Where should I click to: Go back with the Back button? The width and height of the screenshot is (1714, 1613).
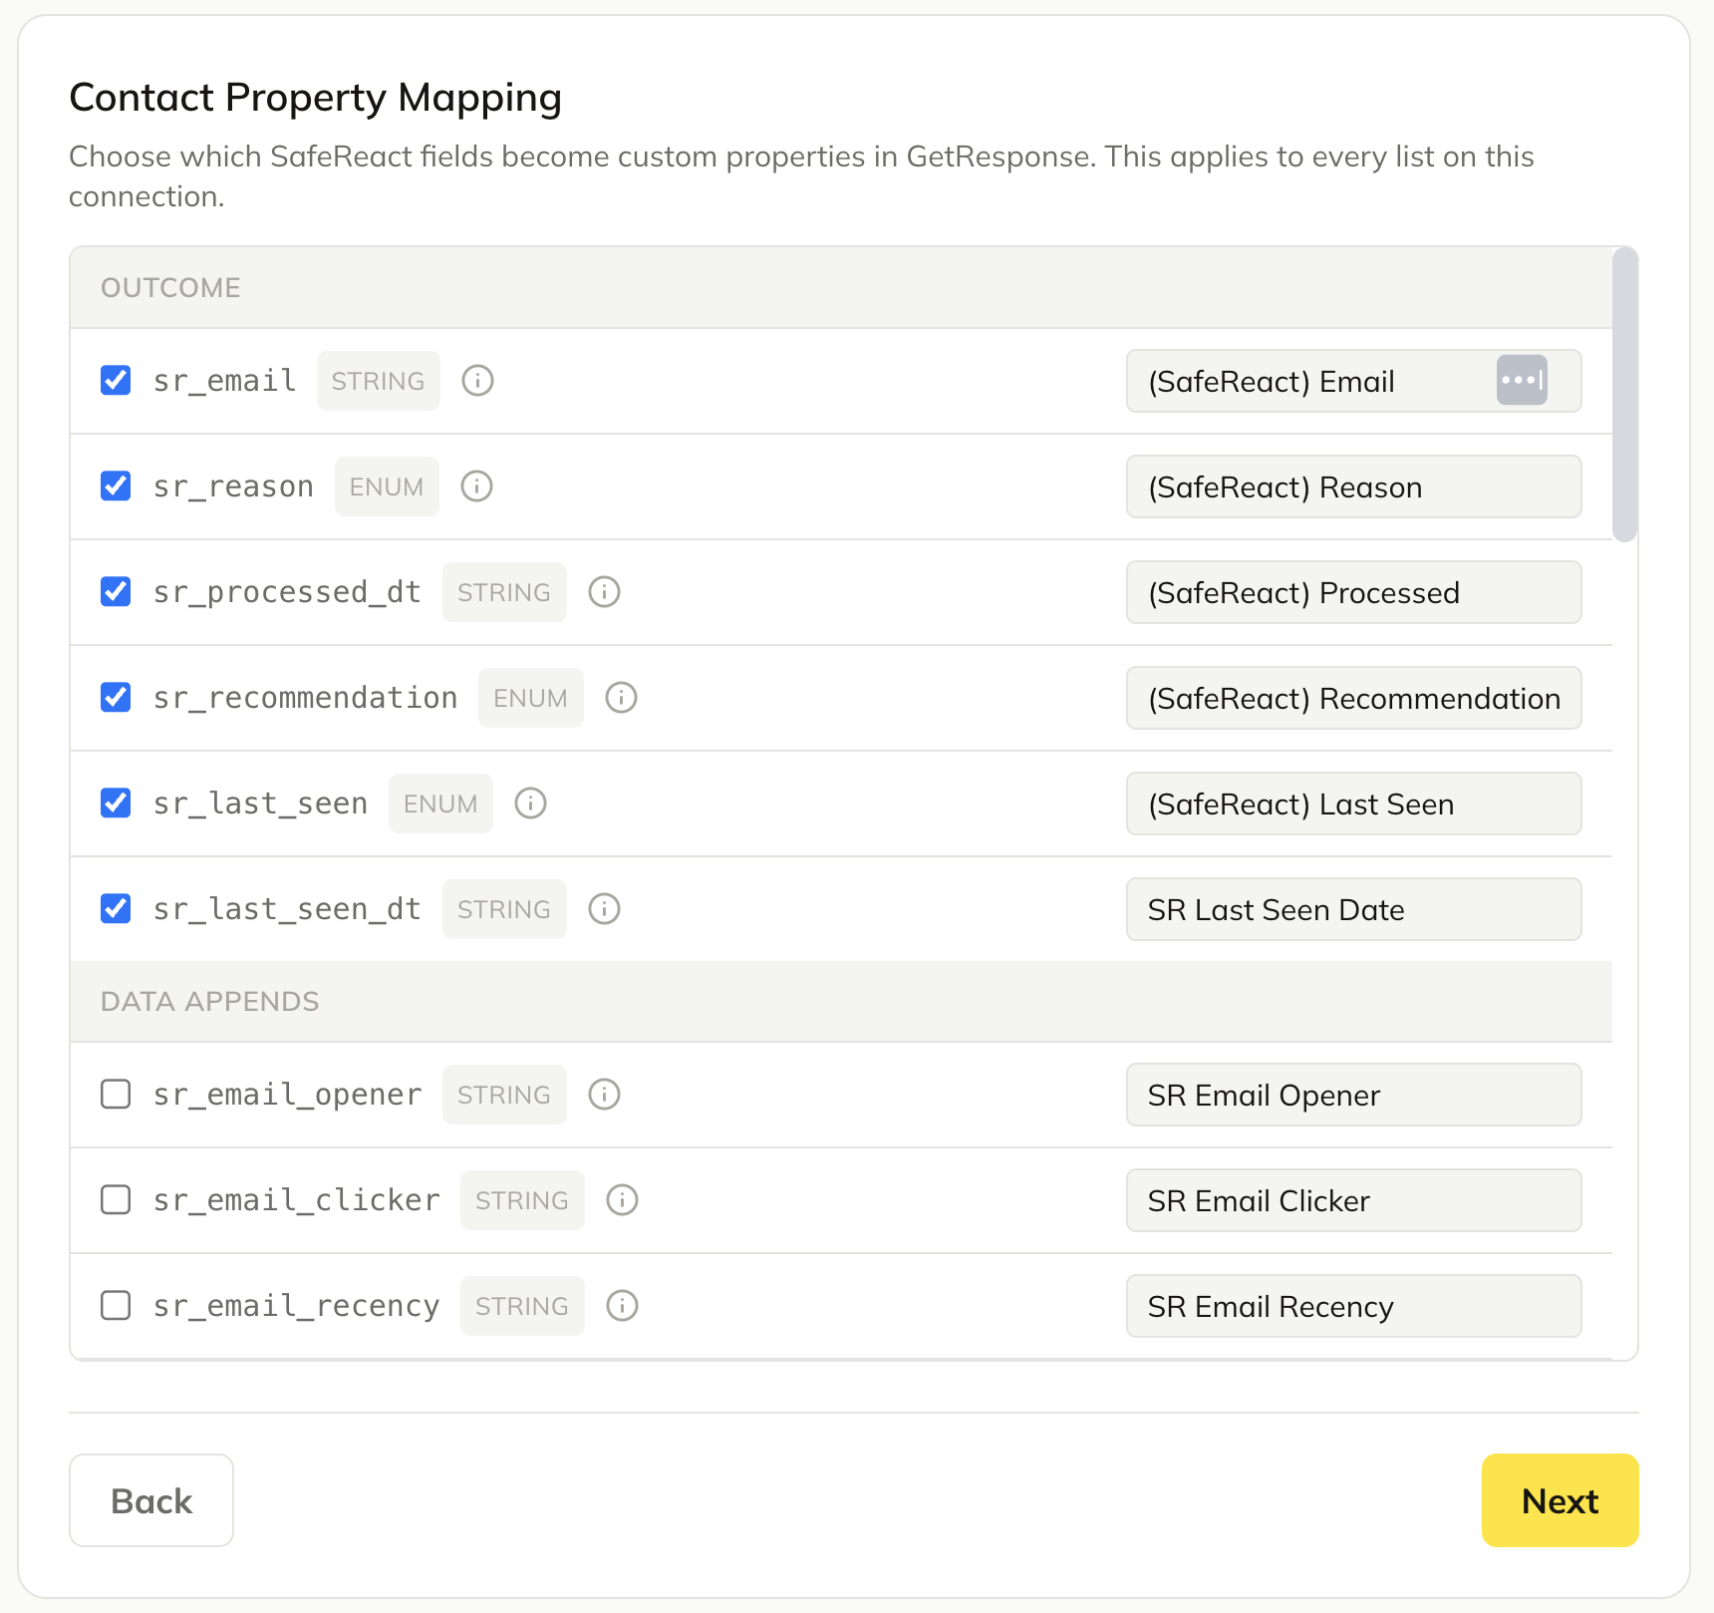point(151,1500)
